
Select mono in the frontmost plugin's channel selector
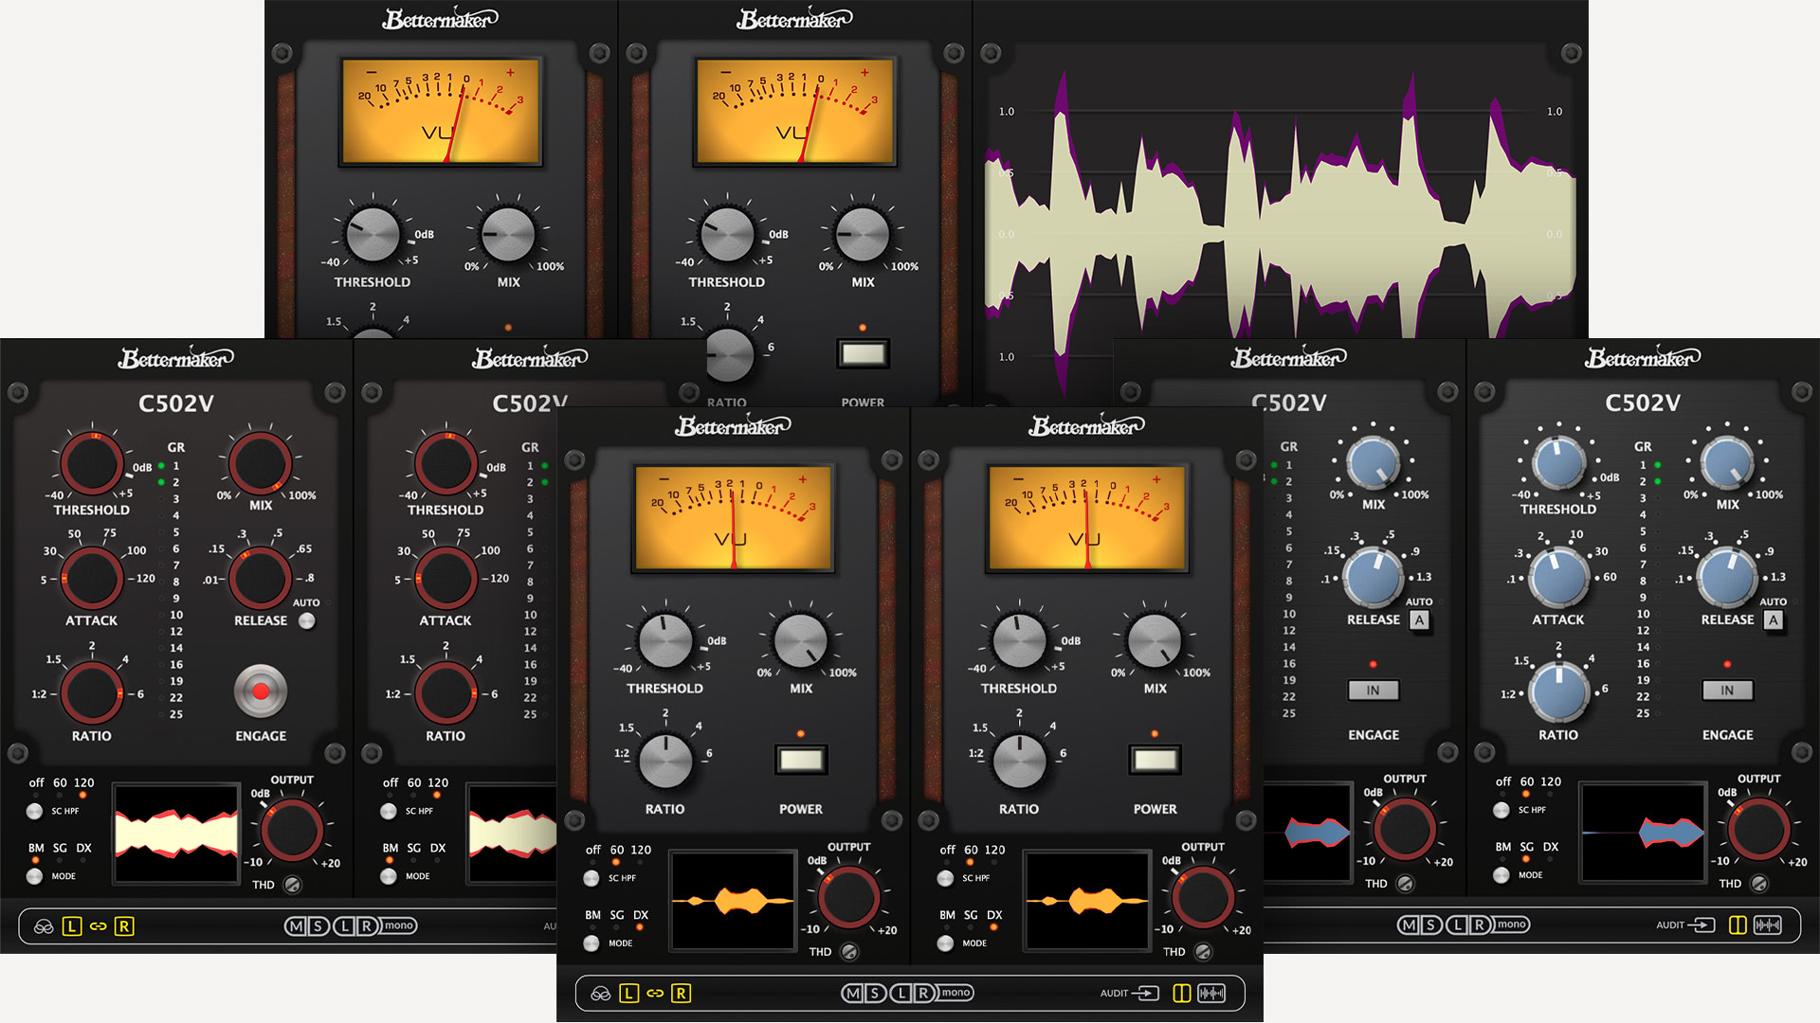[x=955, y=993]
